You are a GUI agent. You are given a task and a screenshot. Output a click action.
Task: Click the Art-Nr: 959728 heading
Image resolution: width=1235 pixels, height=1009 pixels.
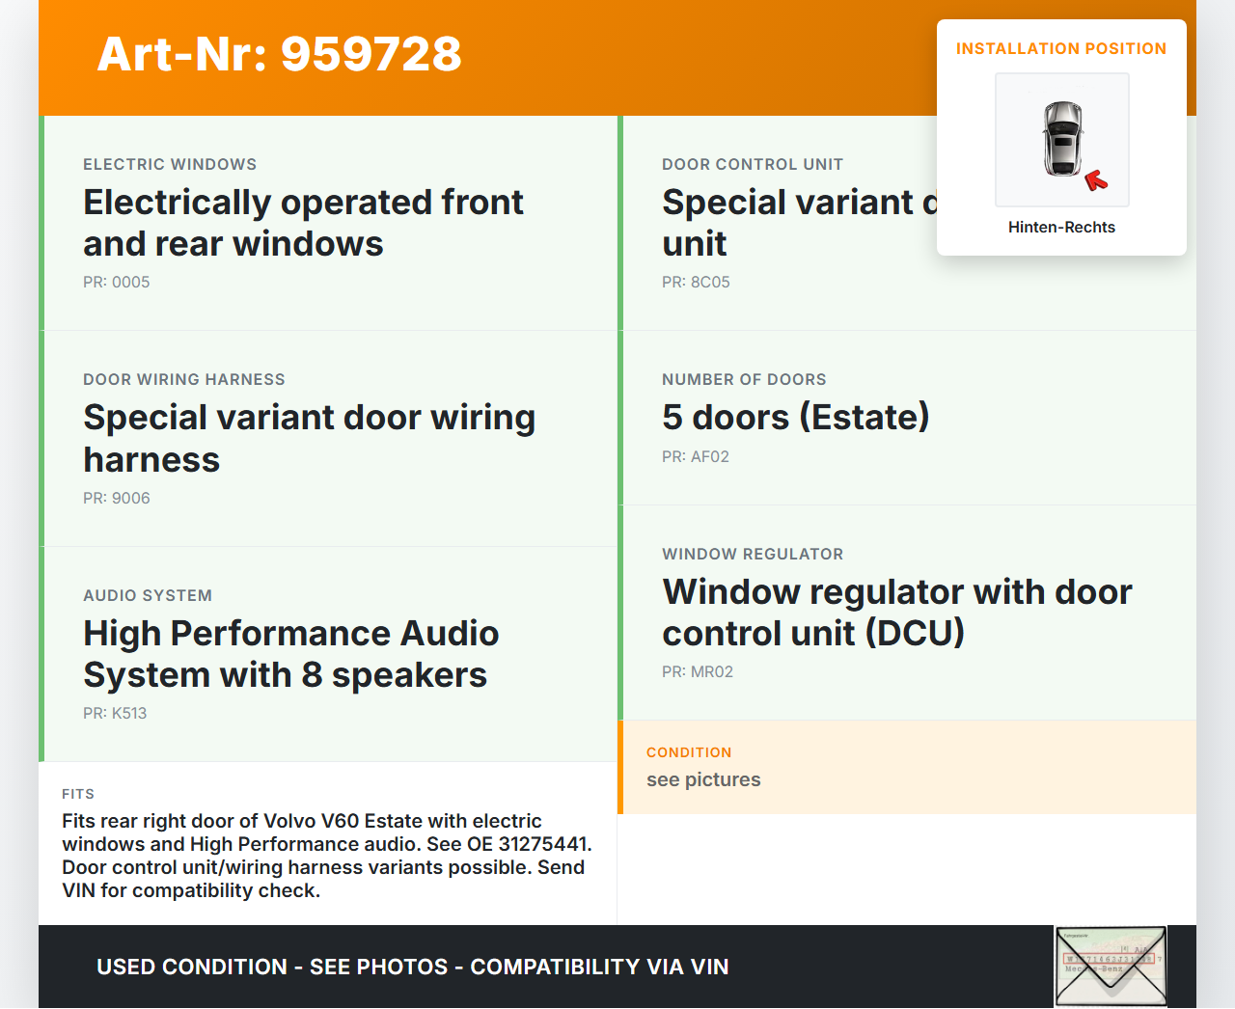click(x=280, y=54)
